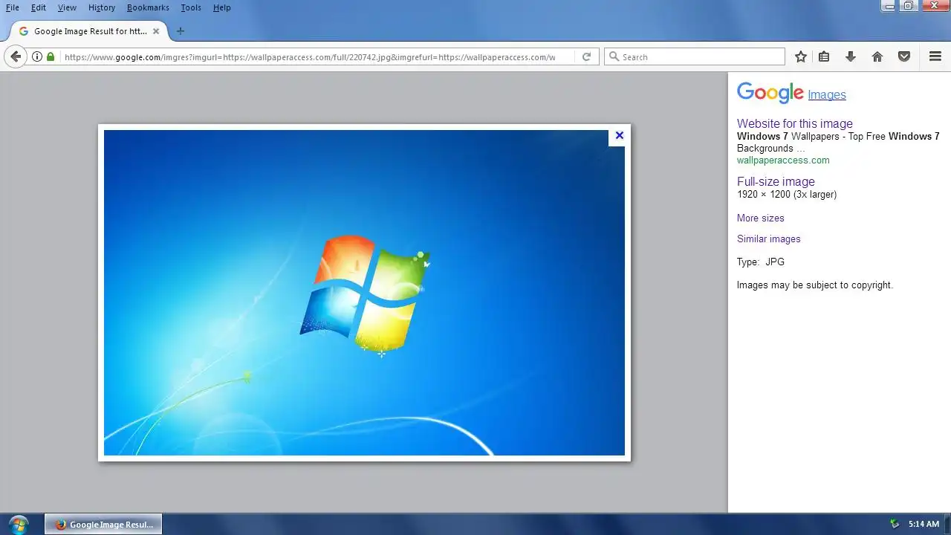Go back with the browser back arrow
This screenshot has height=535, width=951.
click(16, 56)
